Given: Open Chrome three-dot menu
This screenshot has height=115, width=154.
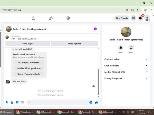Looking at the screenshot, I should [x=152, y=10].
